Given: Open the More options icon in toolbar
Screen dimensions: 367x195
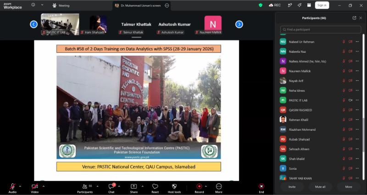Looking at the screenshot, I should 219,186.
